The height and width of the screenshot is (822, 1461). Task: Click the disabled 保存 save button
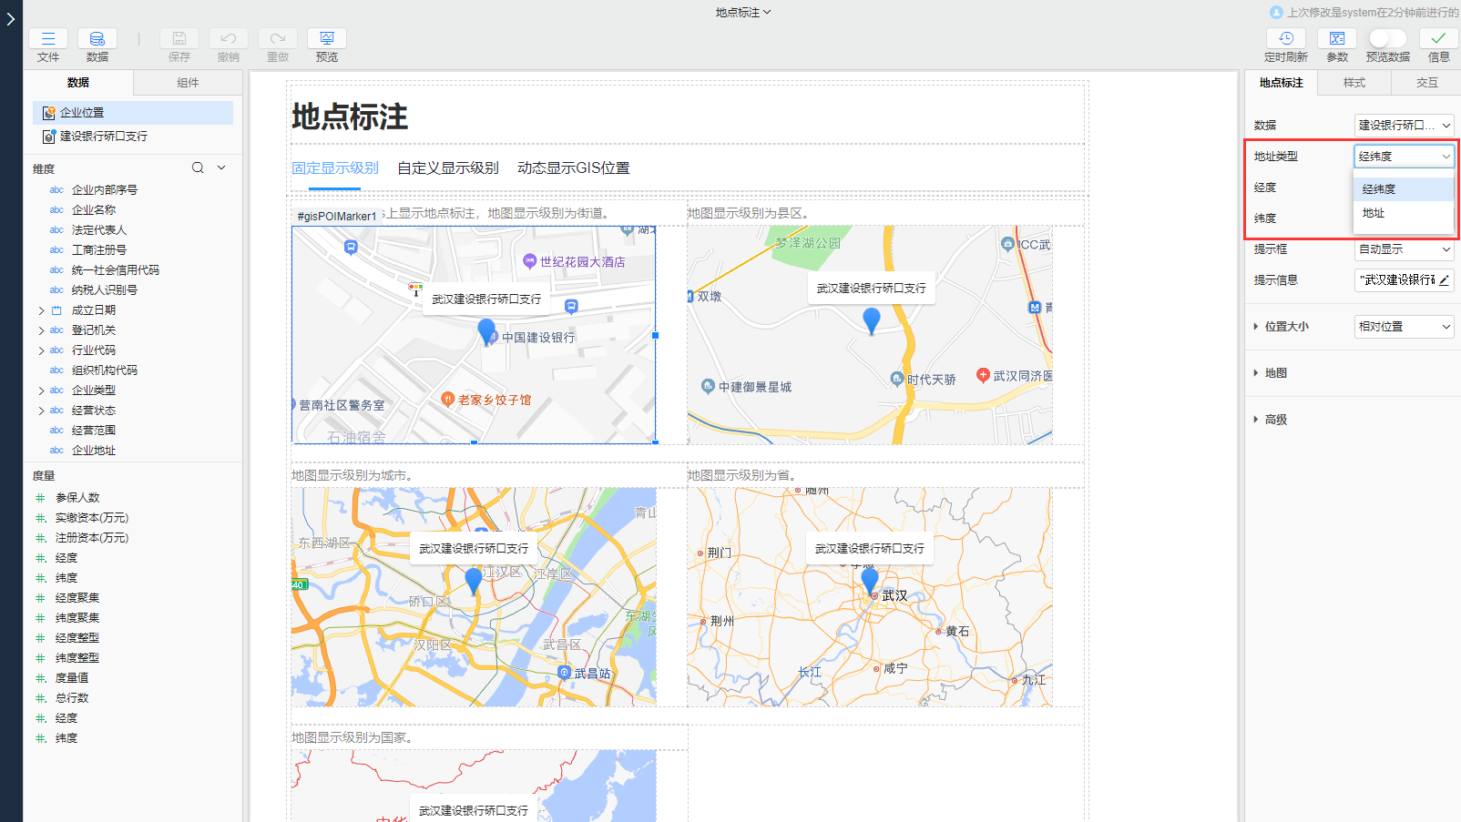pos(179,38)
